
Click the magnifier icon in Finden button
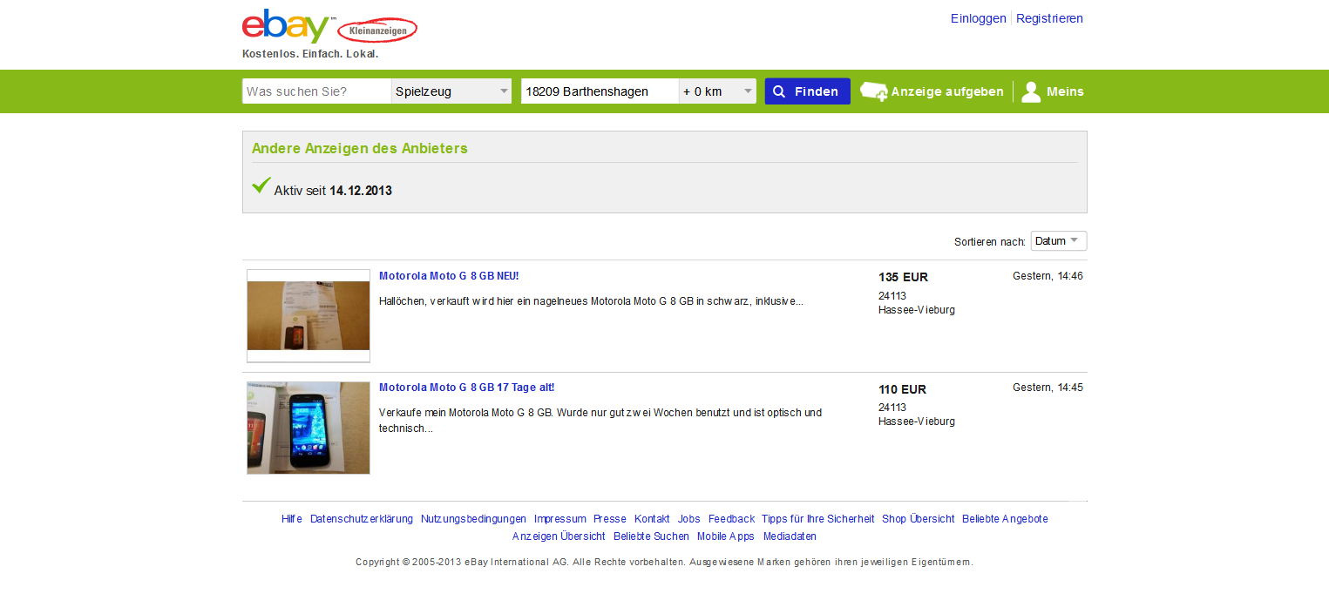pos(779,91)
